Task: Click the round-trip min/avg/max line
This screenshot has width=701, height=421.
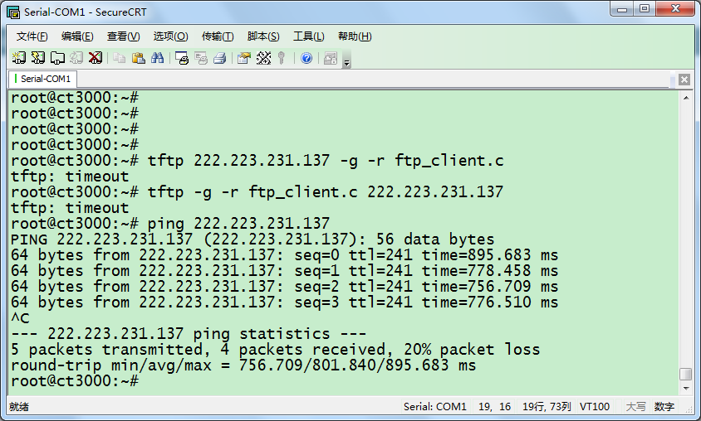Action: pyautogui.click(x=243, y=365)
